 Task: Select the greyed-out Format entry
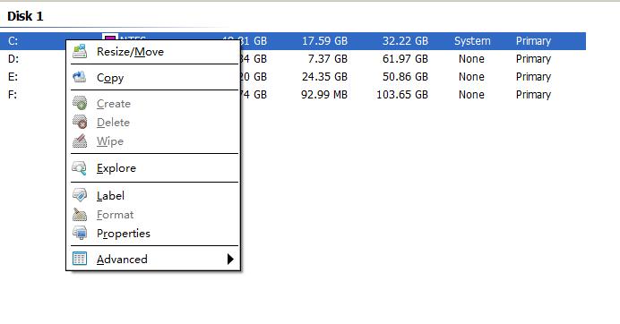click(154, 215)
